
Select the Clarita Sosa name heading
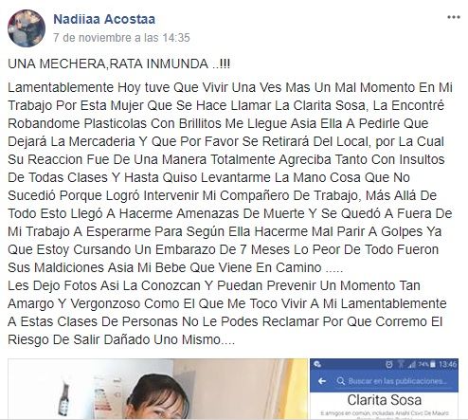(385, 400)
